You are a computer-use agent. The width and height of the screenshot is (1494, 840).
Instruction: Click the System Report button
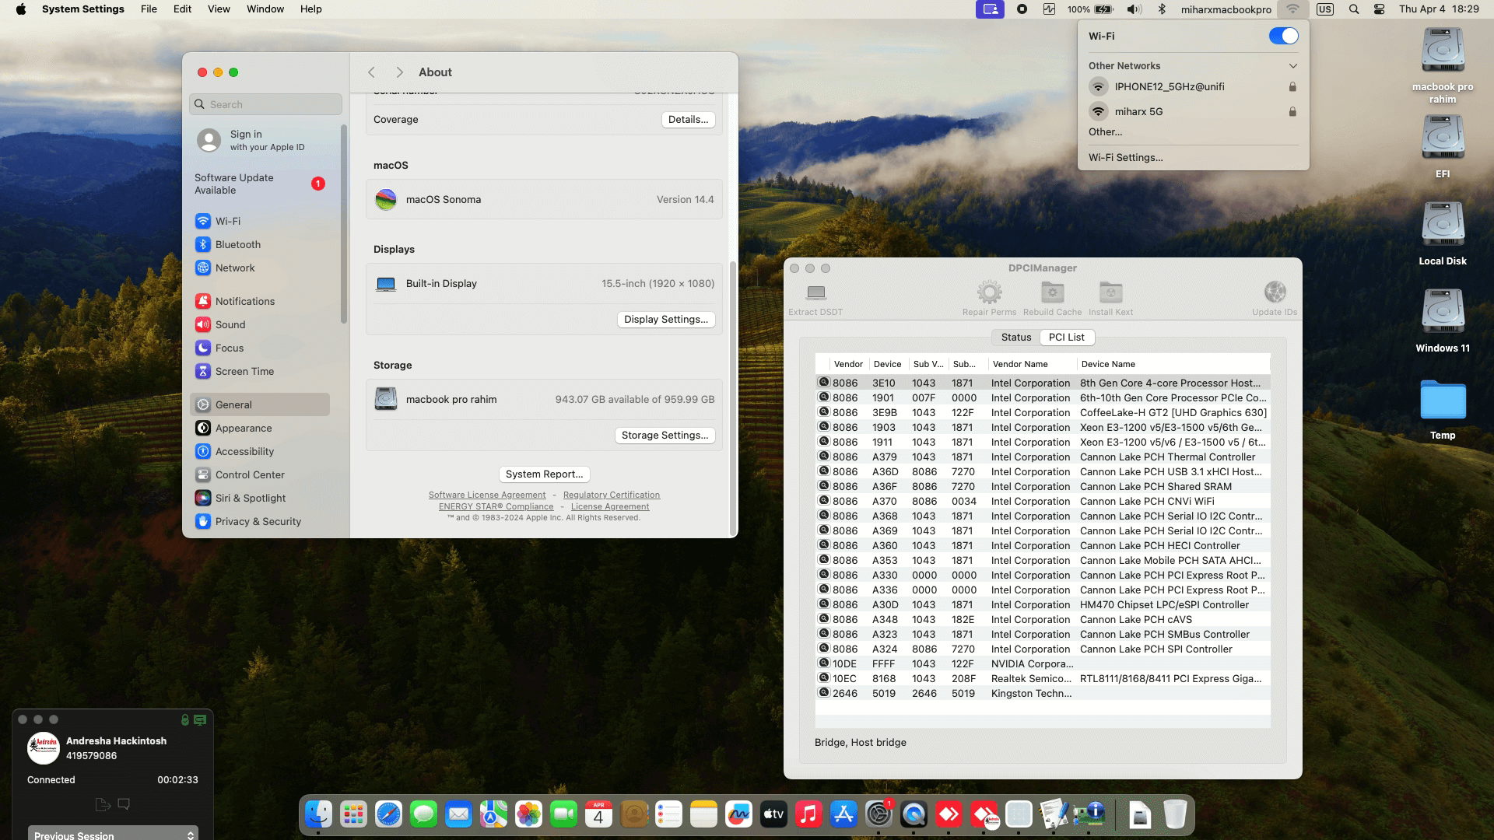coord(544,474)
